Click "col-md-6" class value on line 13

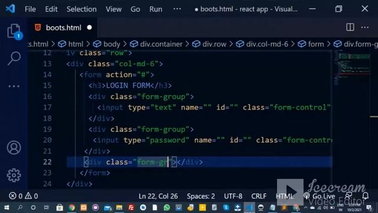click(136, 64)
